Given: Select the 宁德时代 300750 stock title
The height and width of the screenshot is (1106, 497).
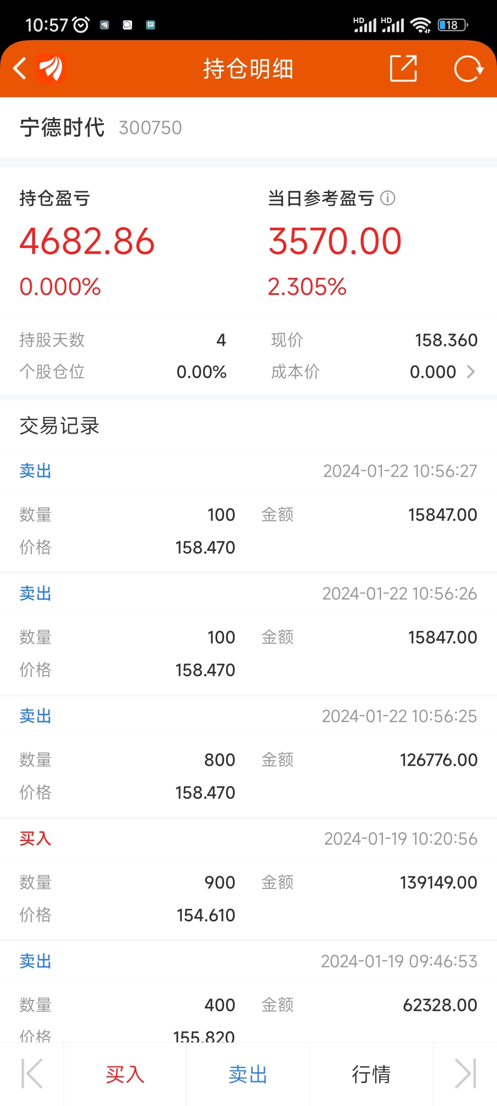Looking at the screenshot, I should click(x=101, y=127).
